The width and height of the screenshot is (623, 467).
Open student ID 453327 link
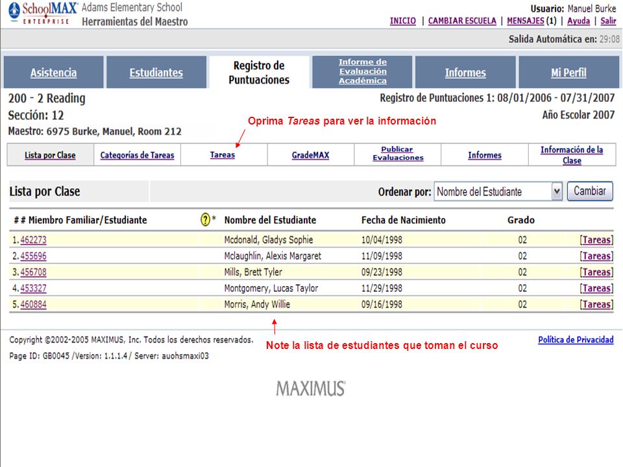tap(33, 288)
